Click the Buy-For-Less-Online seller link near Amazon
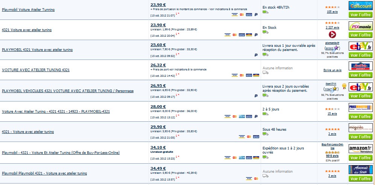375x185 pixels. tap(332, 146)
